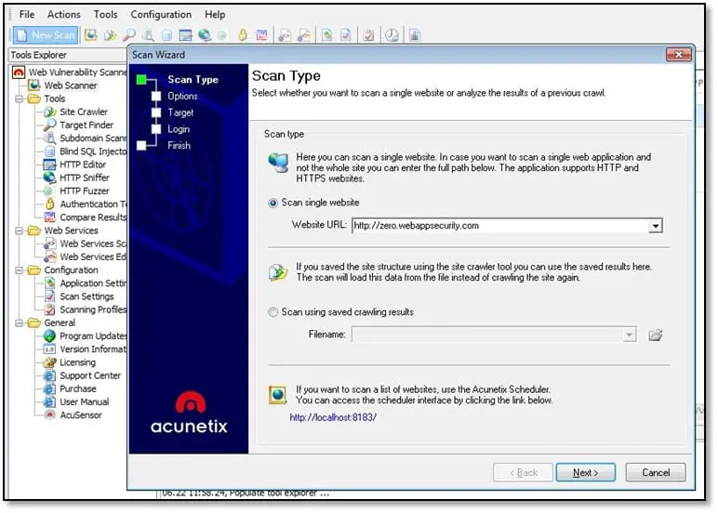Open the HTTP Editor tool
The image size is (718, 513).
[82, 164]
